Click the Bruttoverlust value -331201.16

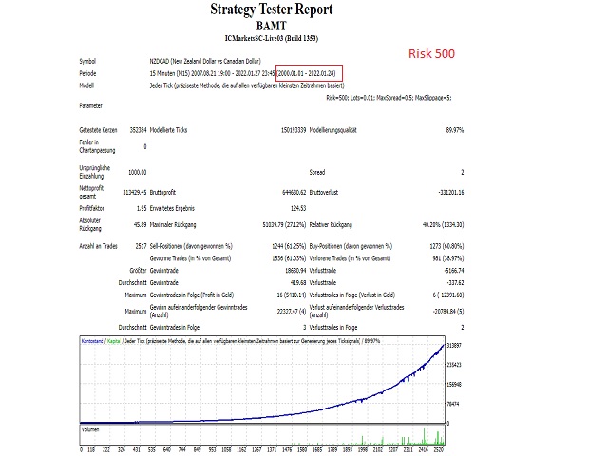450,192
